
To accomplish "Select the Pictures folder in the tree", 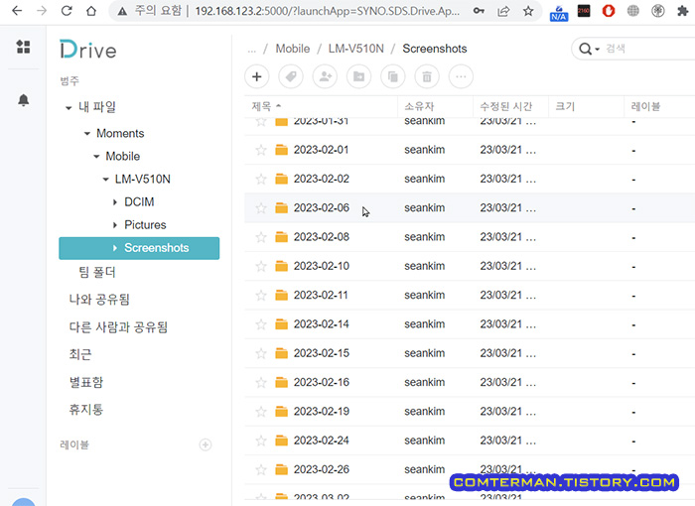I will [x=145, y=225].
